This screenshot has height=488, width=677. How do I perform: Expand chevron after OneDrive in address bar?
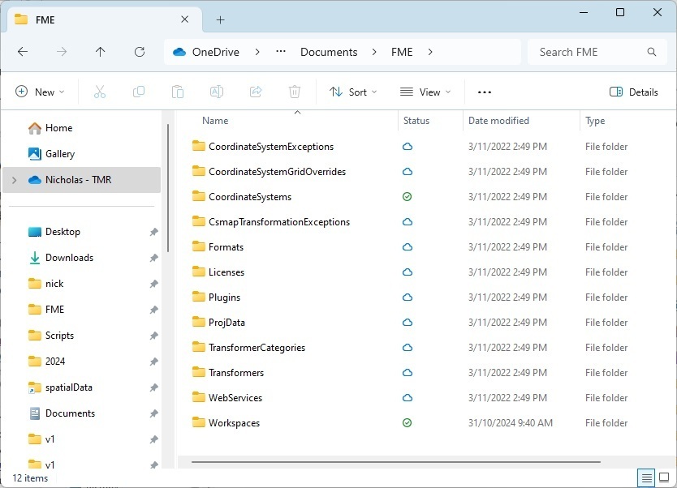257,52
